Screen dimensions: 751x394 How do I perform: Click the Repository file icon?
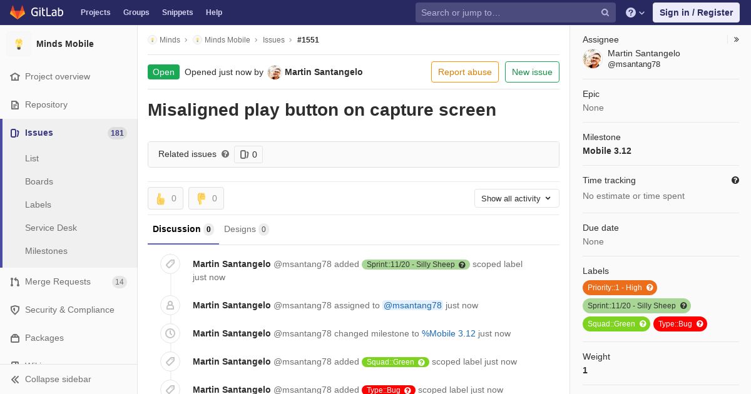[x=15, y=104]
